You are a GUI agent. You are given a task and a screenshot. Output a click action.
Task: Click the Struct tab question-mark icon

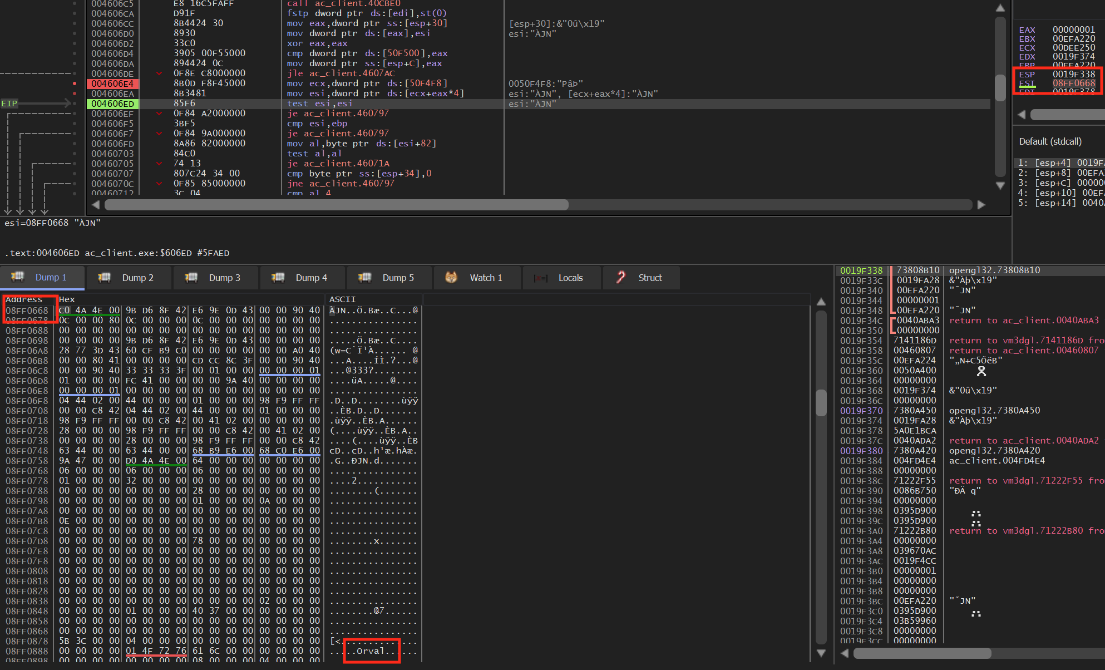click(621, 277)
